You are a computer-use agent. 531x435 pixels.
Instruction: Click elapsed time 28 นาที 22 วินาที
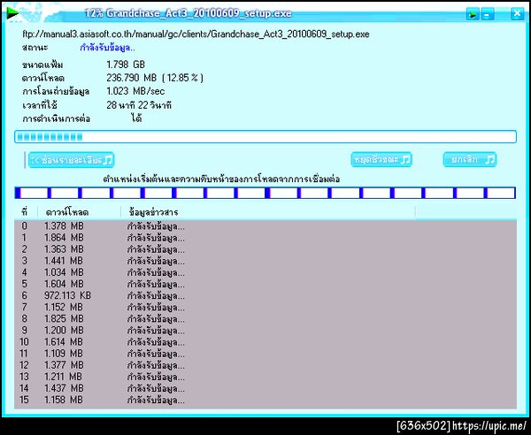click(139, 105)
